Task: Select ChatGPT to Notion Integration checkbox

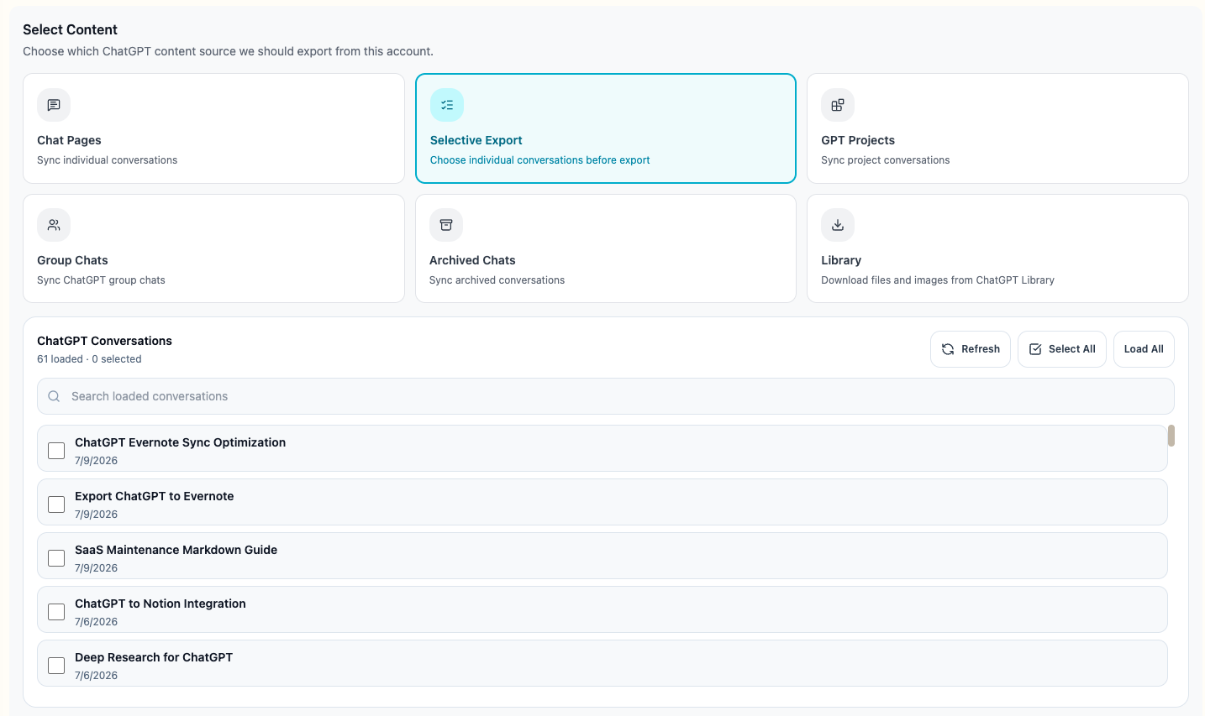Action: pyautogui.click(x=56, y=612)
